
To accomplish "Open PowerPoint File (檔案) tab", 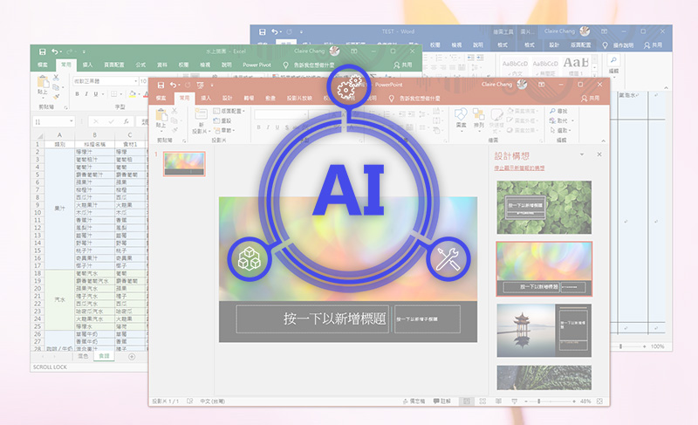I will pyautogui.click(x=161, y=98).
